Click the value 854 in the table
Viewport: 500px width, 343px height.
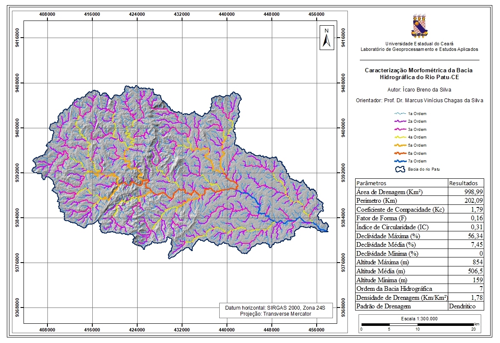pyautogui.click(x=478, y=262)
